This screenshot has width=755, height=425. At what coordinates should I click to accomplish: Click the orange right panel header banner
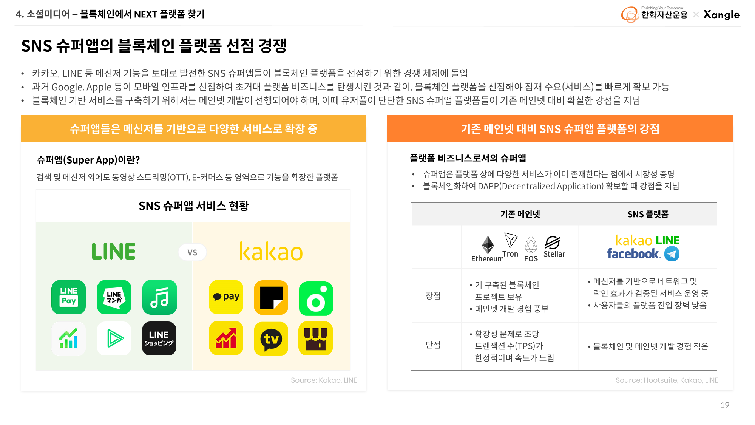pyautogui.click(x=560, y=128)
